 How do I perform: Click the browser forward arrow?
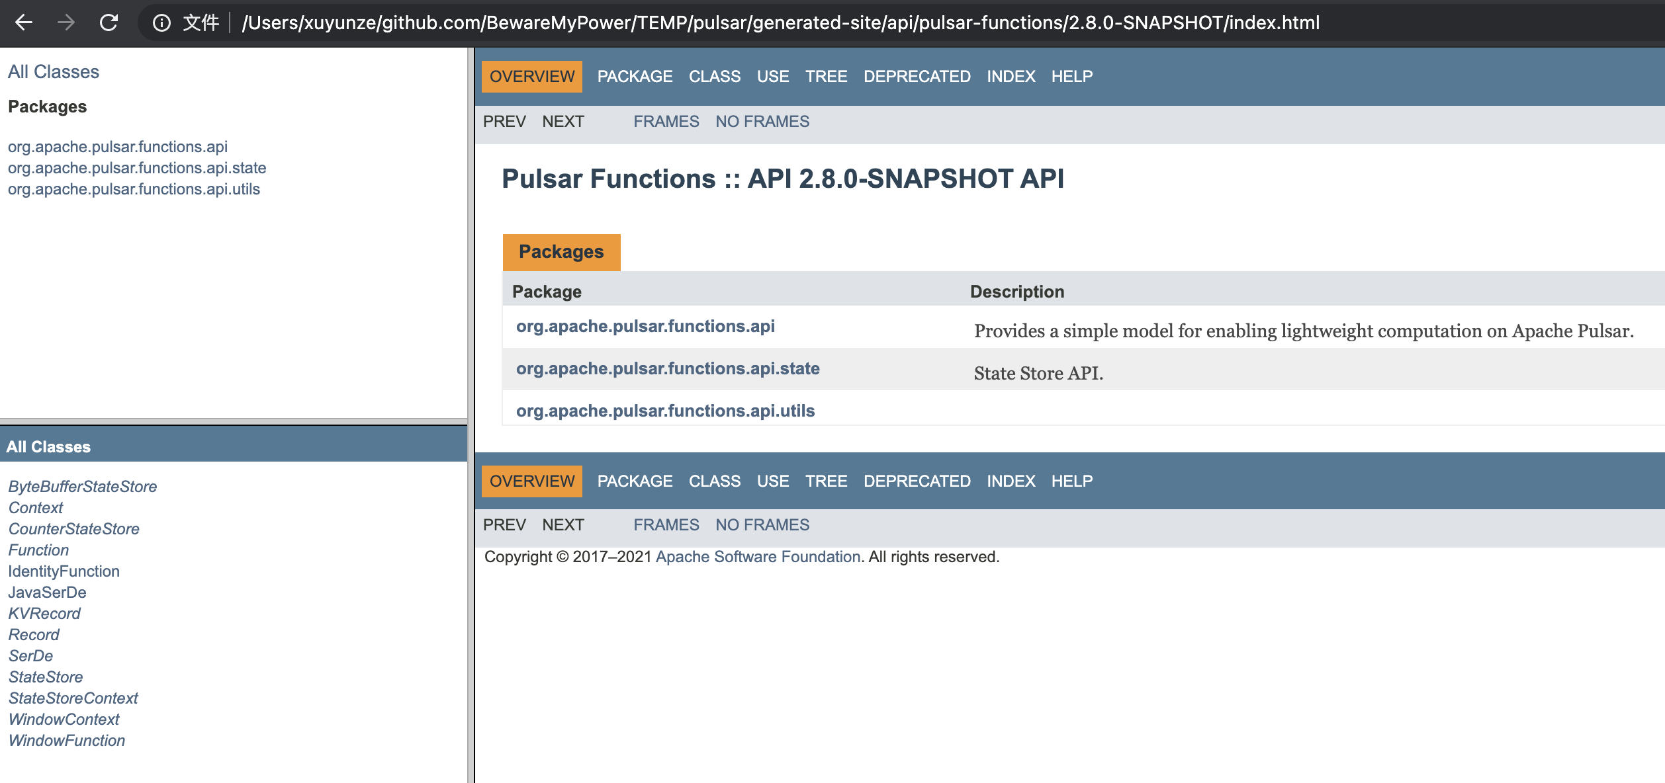coord(66,22)
